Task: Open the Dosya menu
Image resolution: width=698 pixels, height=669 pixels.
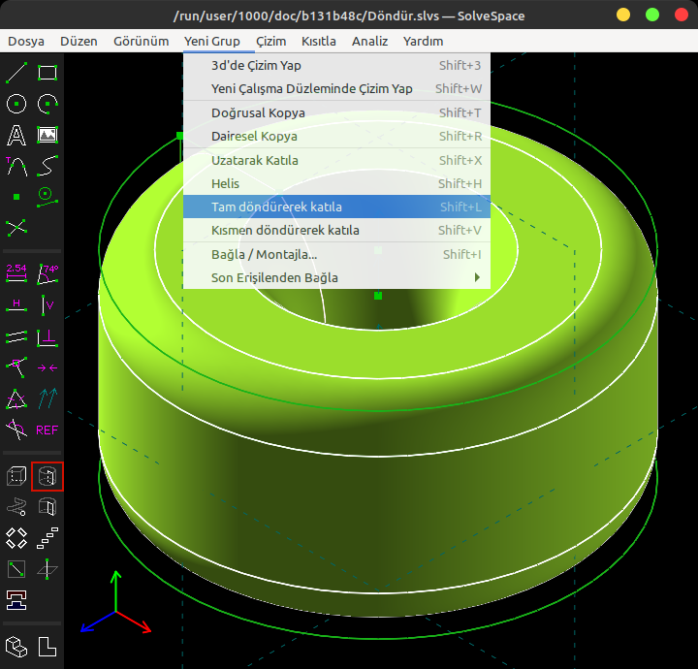Action: click(26, 42)
